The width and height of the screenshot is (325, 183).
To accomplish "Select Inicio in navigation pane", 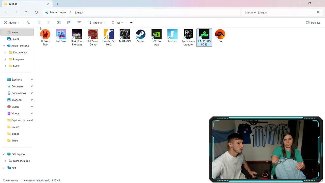I will pyautogui.click(x=17, y=32).
